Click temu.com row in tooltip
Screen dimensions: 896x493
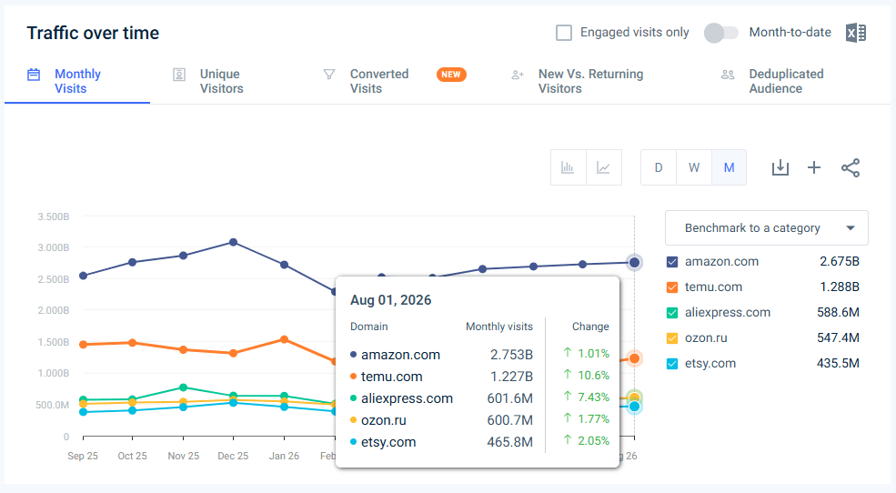point(479,377)
